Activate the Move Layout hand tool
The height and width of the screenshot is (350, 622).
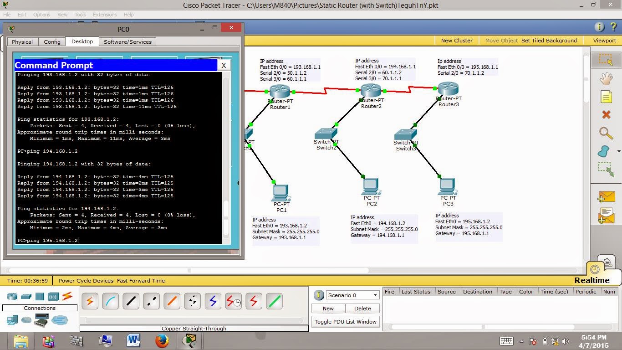click(606, 78)
